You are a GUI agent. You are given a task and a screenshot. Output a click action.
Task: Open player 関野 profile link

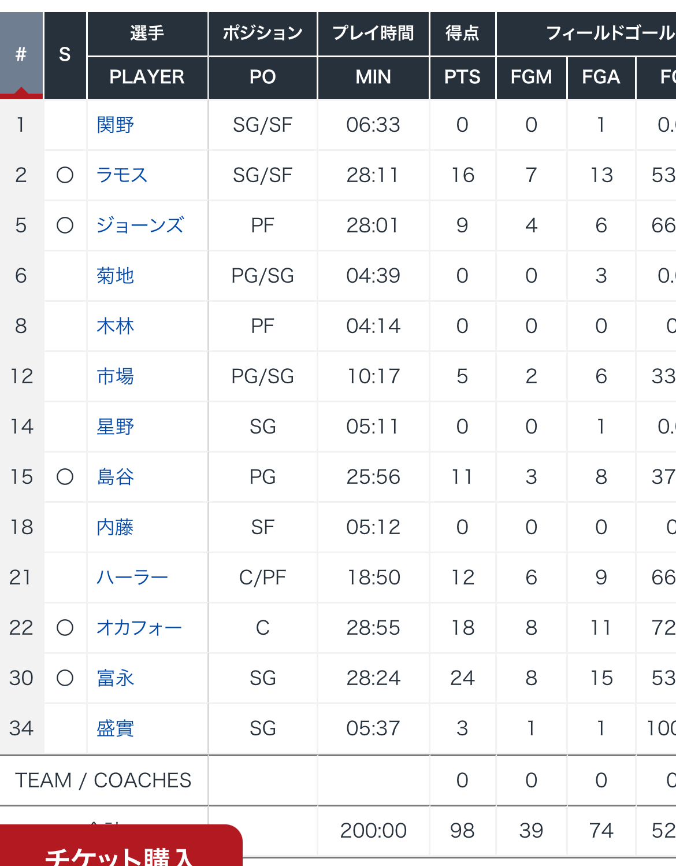(x=116, y=125)
